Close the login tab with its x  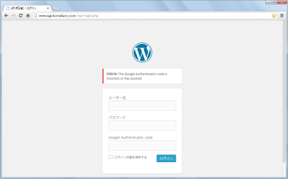(x=48, y=8)
